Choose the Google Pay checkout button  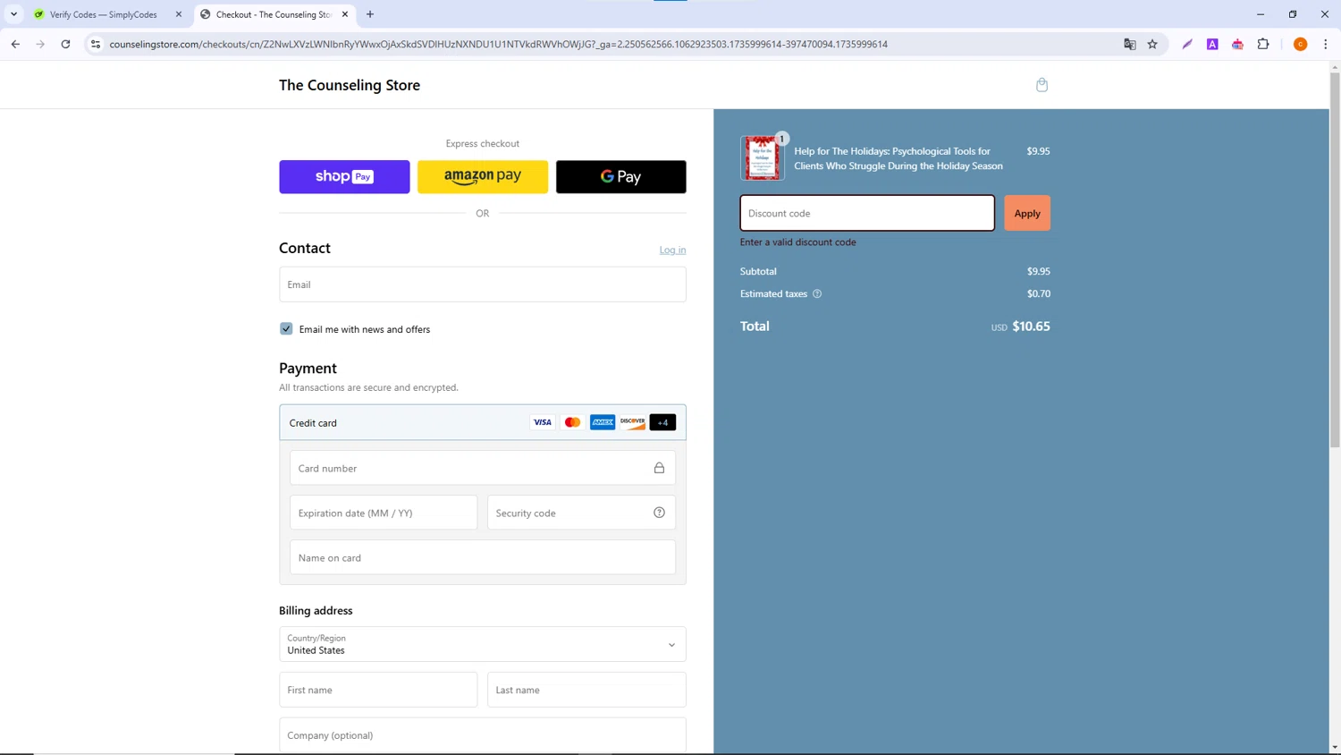click(621, 177)
